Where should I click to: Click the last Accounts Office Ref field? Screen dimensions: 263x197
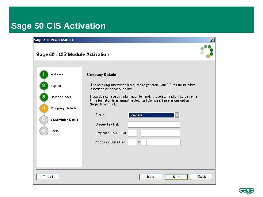163,142
